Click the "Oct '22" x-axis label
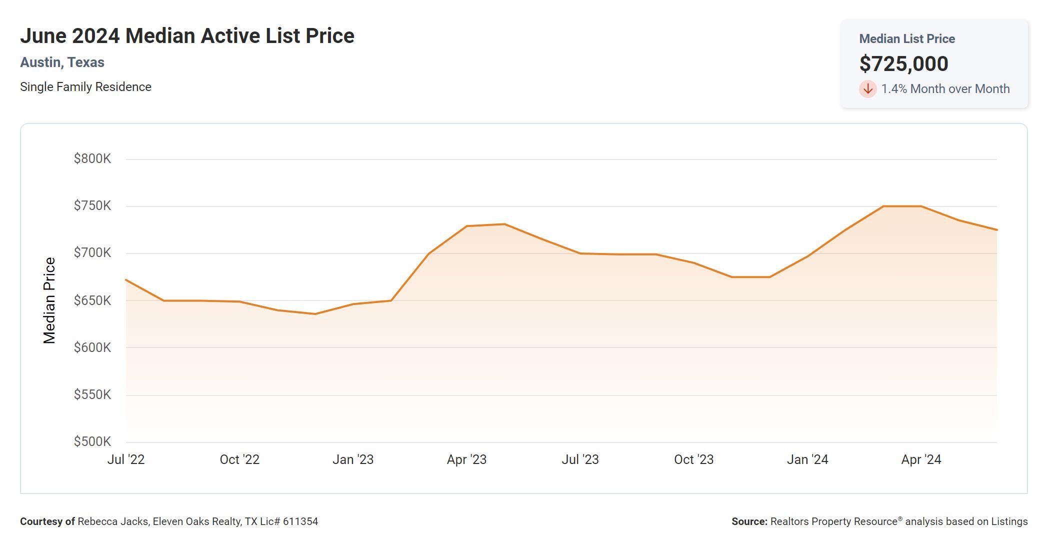Screen dimensions: 1048x550 (239, 459)
